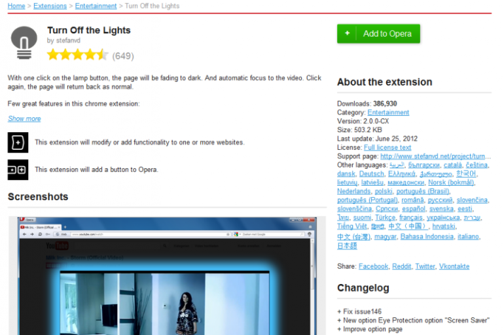
Task: Select polski language link
Action: tap(384, 191)
